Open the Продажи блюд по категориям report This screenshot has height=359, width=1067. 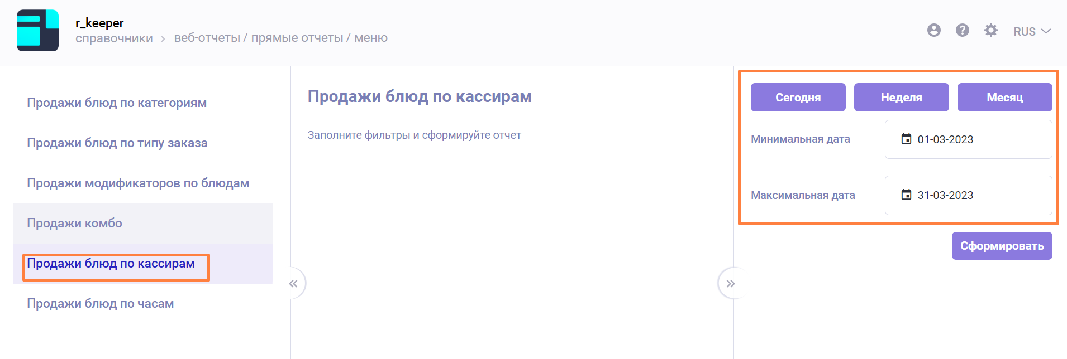pos(117,103)
